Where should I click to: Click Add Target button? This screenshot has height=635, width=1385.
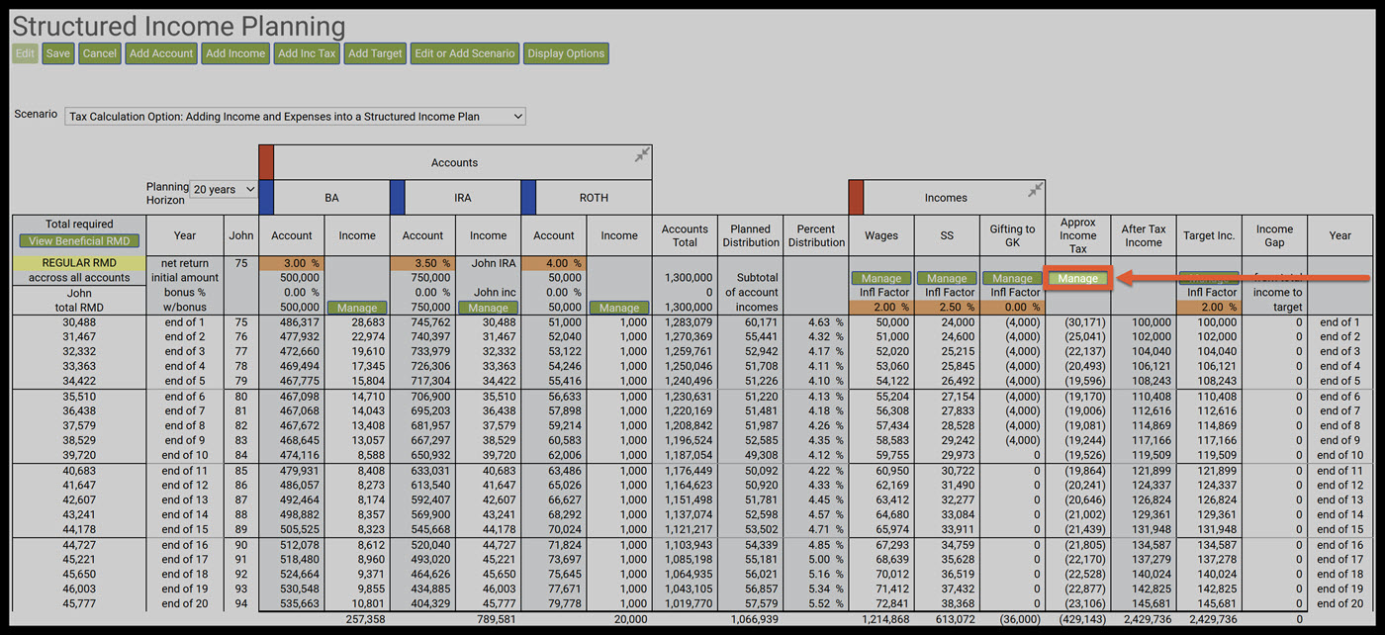click(x=375, y=53)
